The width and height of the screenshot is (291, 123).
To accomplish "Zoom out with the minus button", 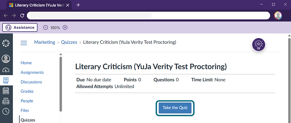I will 45,28.
